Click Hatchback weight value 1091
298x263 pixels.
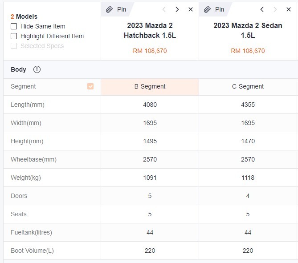pyautogui.click(x=150, y=178)
